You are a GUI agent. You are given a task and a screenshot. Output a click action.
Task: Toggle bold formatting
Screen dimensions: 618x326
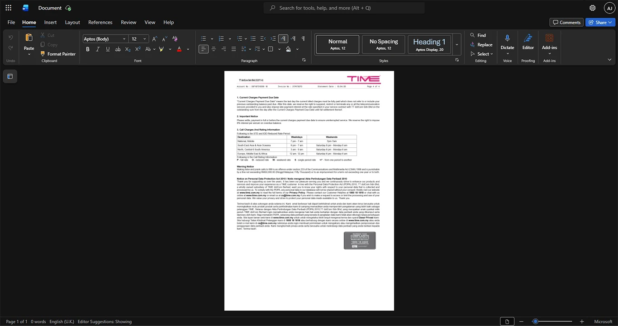coord(88,49)
